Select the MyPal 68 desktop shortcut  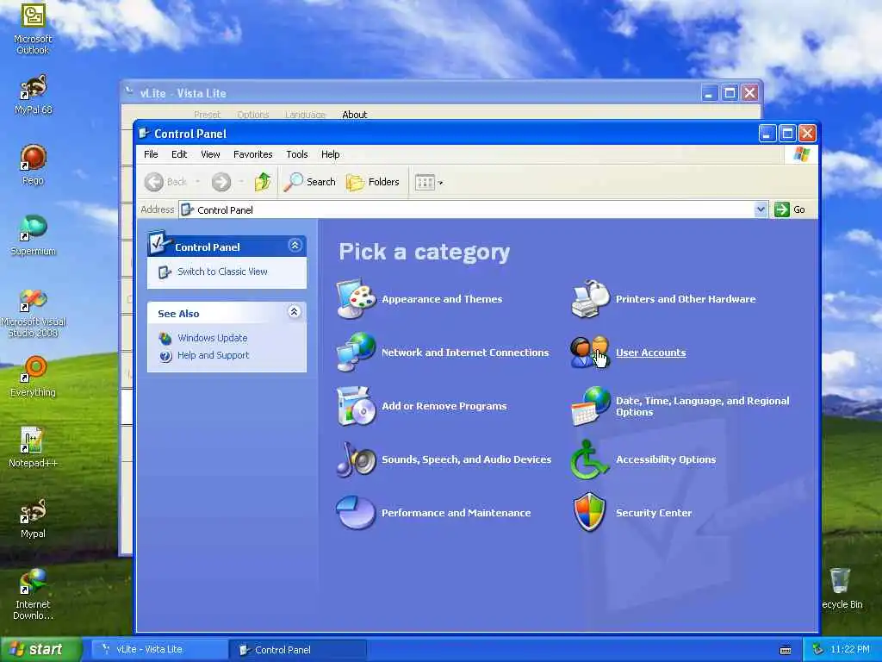[x=33, y=95]
